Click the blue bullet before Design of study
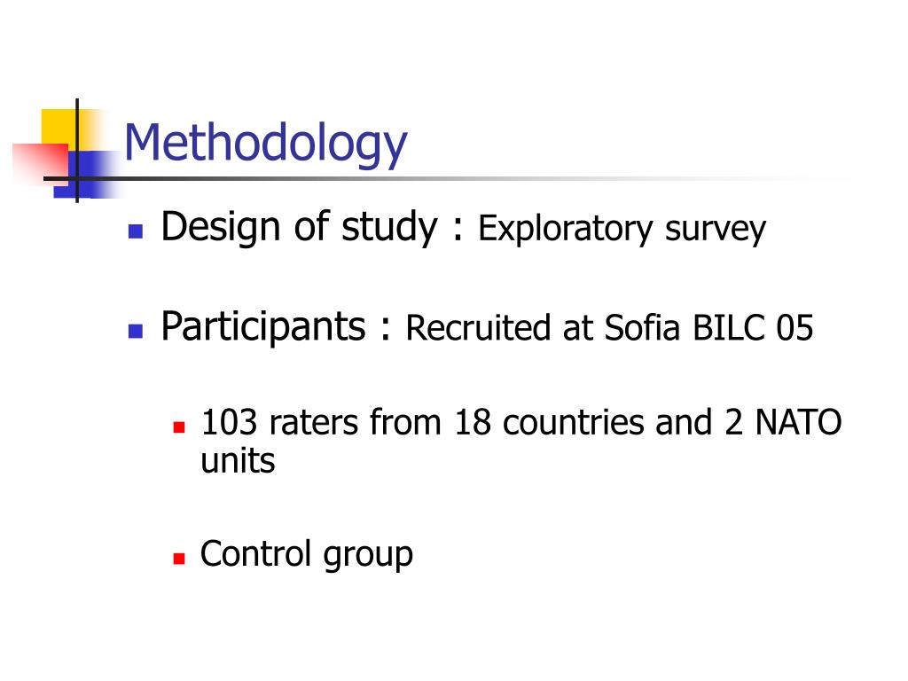The height and width of the screenshot is (681, 908). pyautogui.click(x=136, y=231)
